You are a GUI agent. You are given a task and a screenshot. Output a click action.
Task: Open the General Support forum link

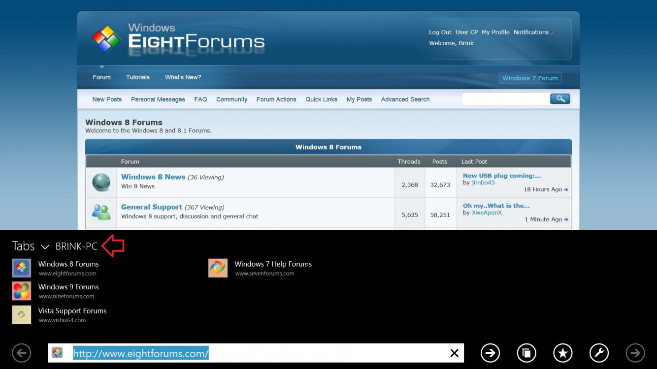152,207
